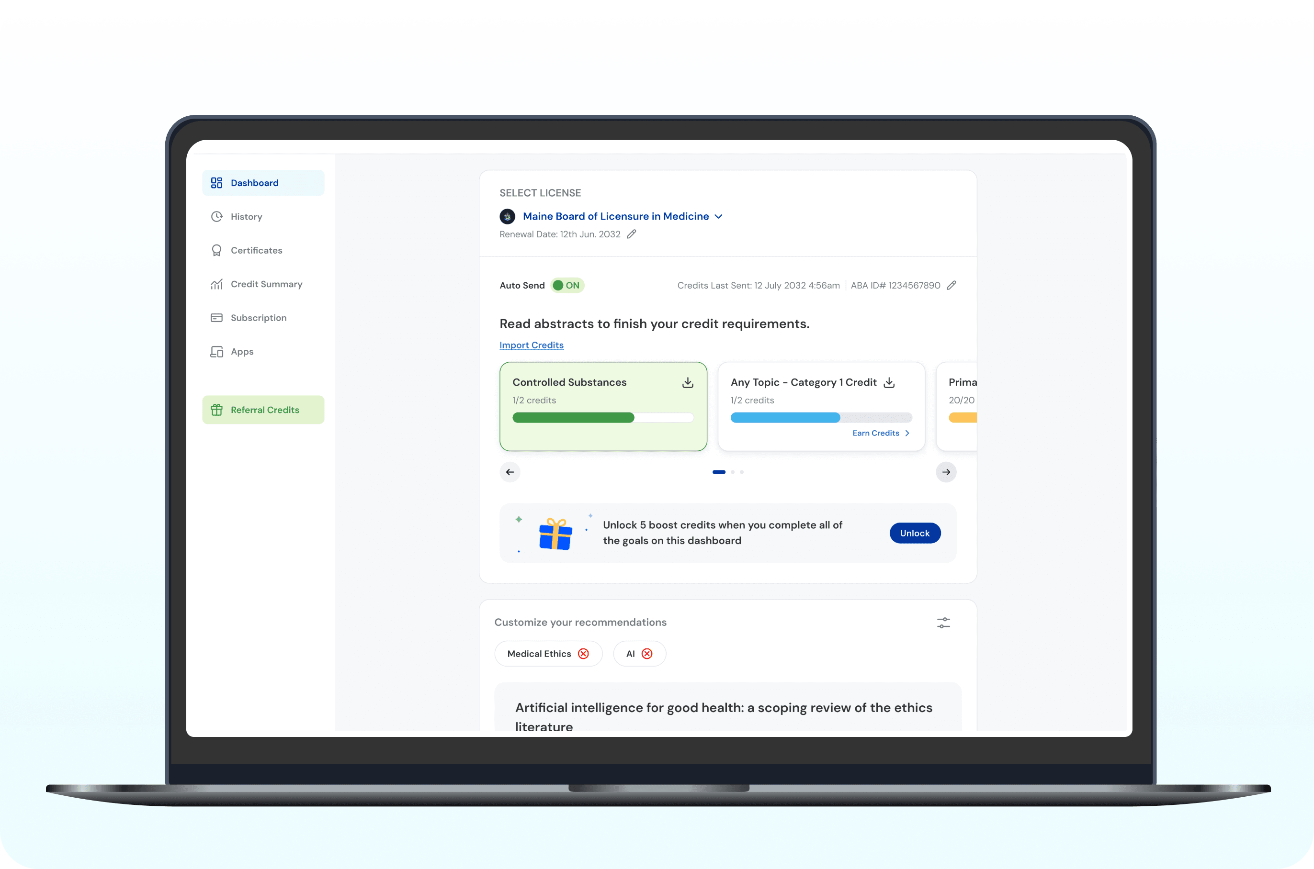Screen dimensions: 1314x869
Task: Click the Subscription card icon
Action: pos(217,318)
